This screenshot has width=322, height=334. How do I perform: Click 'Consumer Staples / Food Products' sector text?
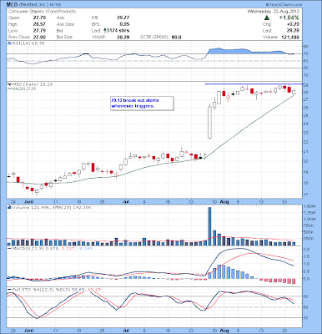(42, 12)
